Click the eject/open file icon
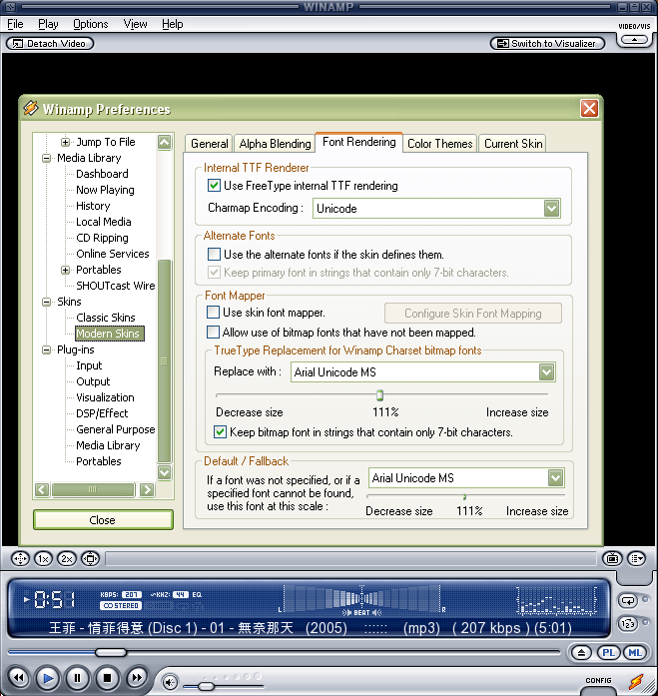658x696 pixels. [x=581, y=652]
